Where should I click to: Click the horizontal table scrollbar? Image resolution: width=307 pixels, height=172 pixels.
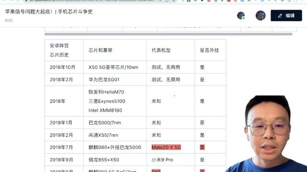point(168,34)
